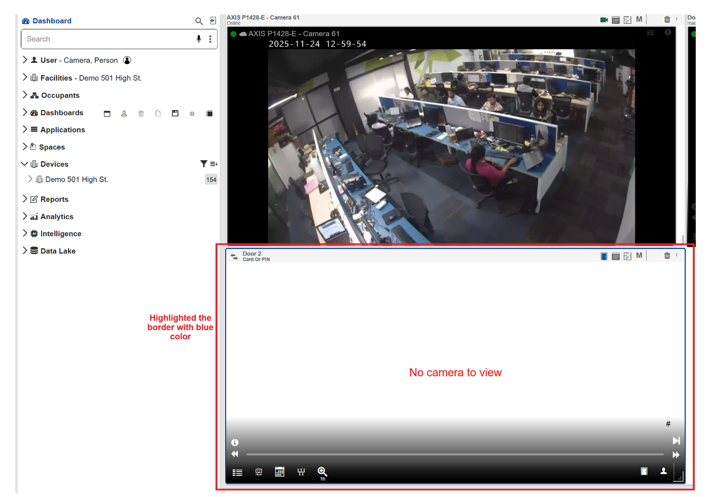Screen dimensions: 715x497
Task: Open calendar icon in Door 2 bottom toolbar
Action: coord(279,472)
